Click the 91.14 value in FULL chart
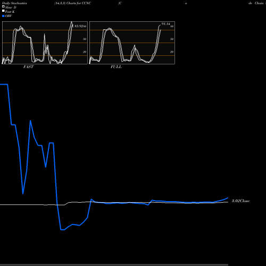This screenshot has width=266, height=266. coord(165,24)
